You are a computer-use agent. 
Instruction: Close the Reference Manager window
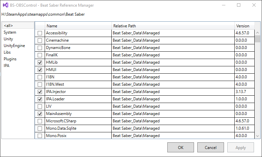pos(254,5)
